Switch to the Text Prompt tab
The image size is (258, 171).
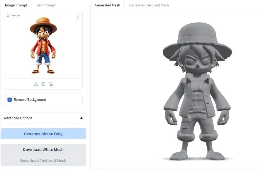(46, 5)
